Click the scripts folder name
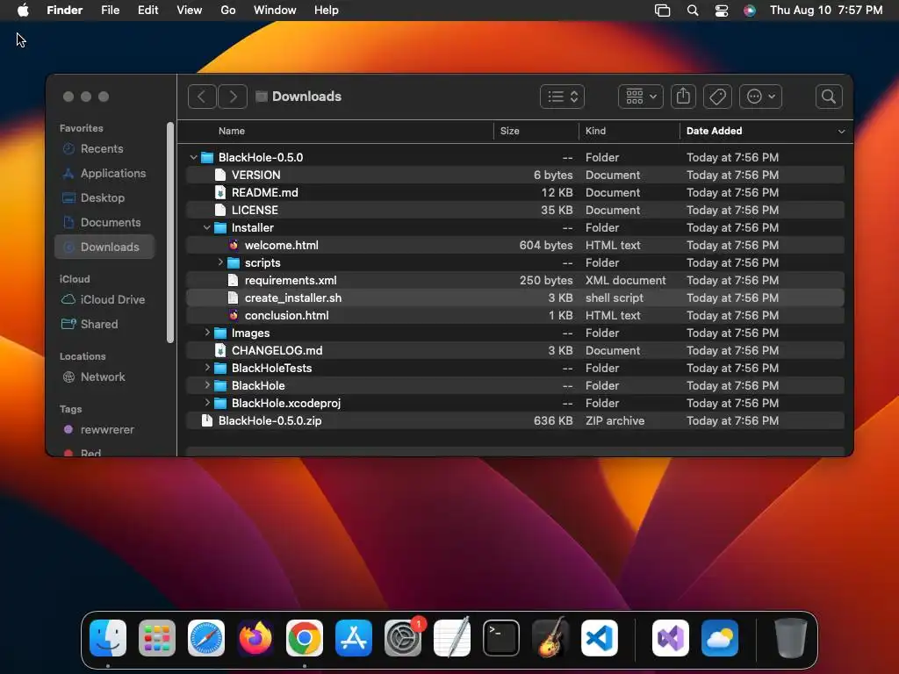 263,262
